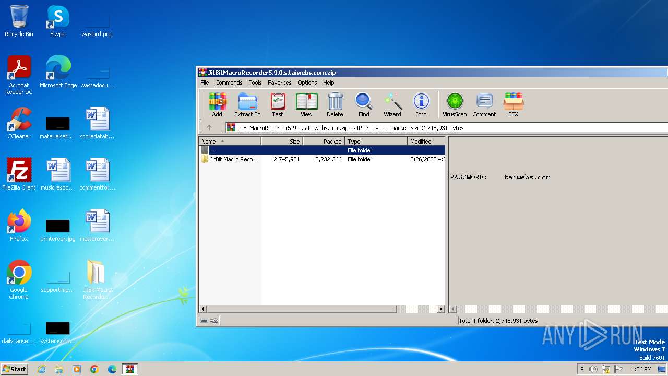Click the Start button

pyautogui.click(x=15, y=369)
